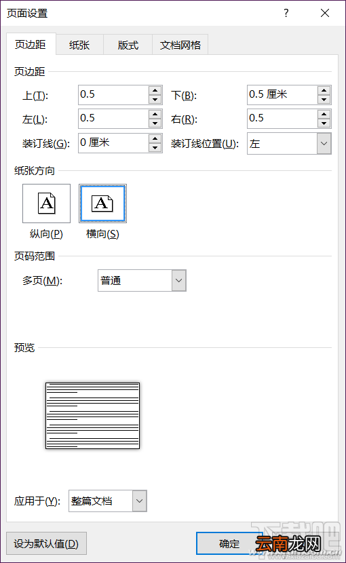Open the 文档网格 tab

pos(180,45)
